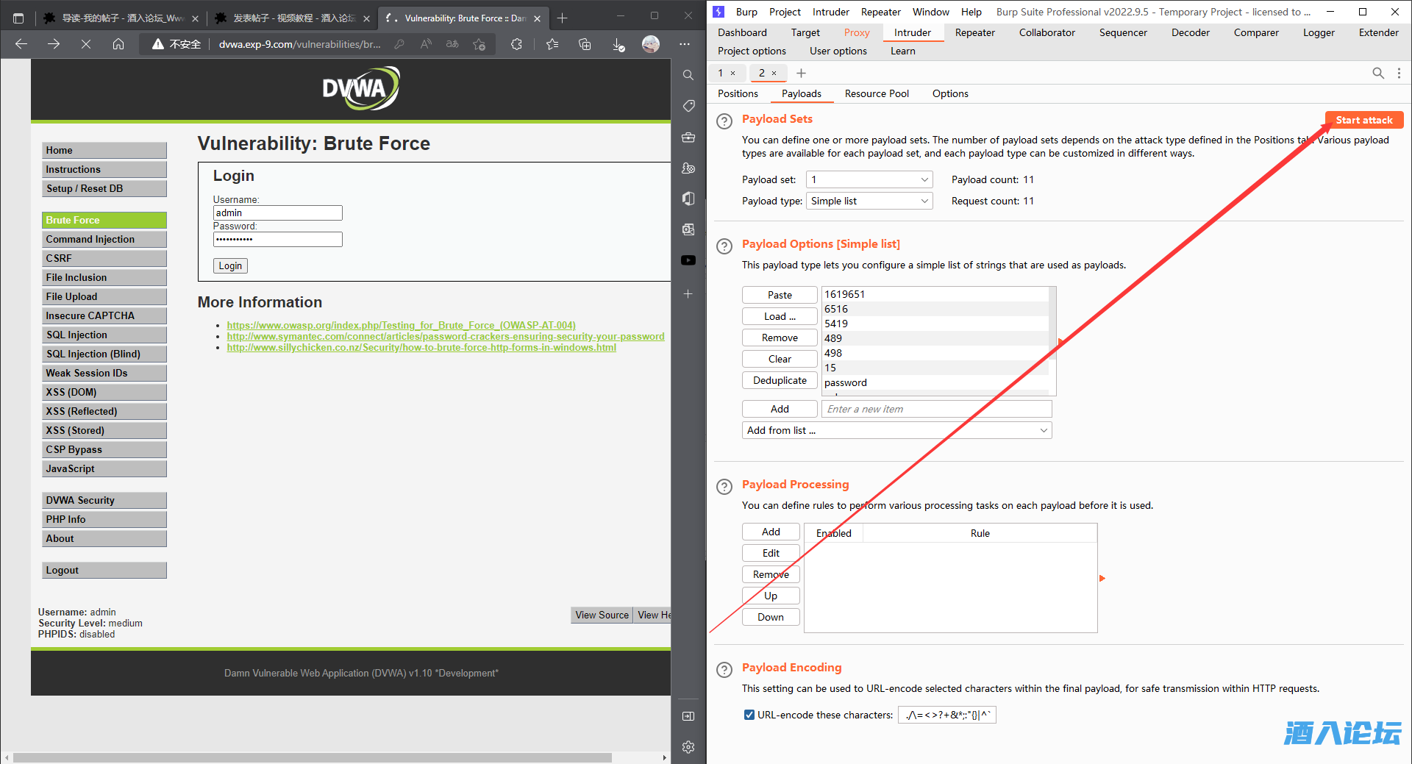Screen dimensions: 1412x764
Task: Click the DVWA Login button
Action: click(230, 265)
